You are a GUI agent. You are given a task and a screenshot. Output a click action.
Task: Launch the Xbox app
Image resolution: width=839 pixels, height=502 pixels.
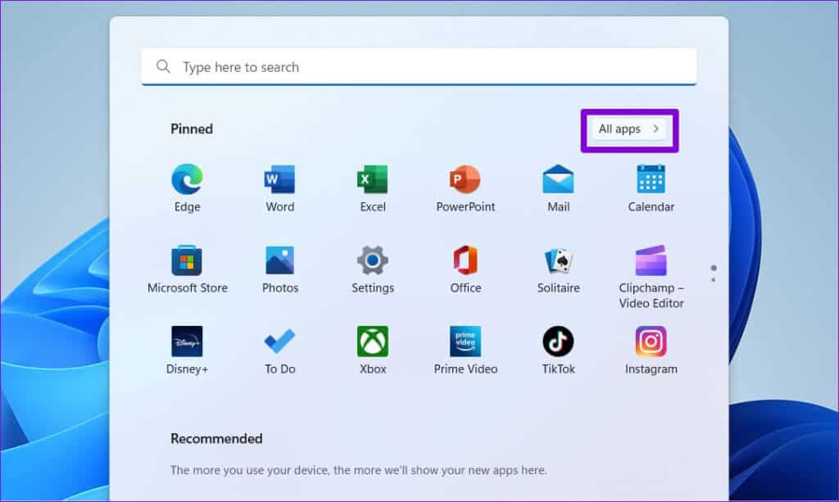372,343
